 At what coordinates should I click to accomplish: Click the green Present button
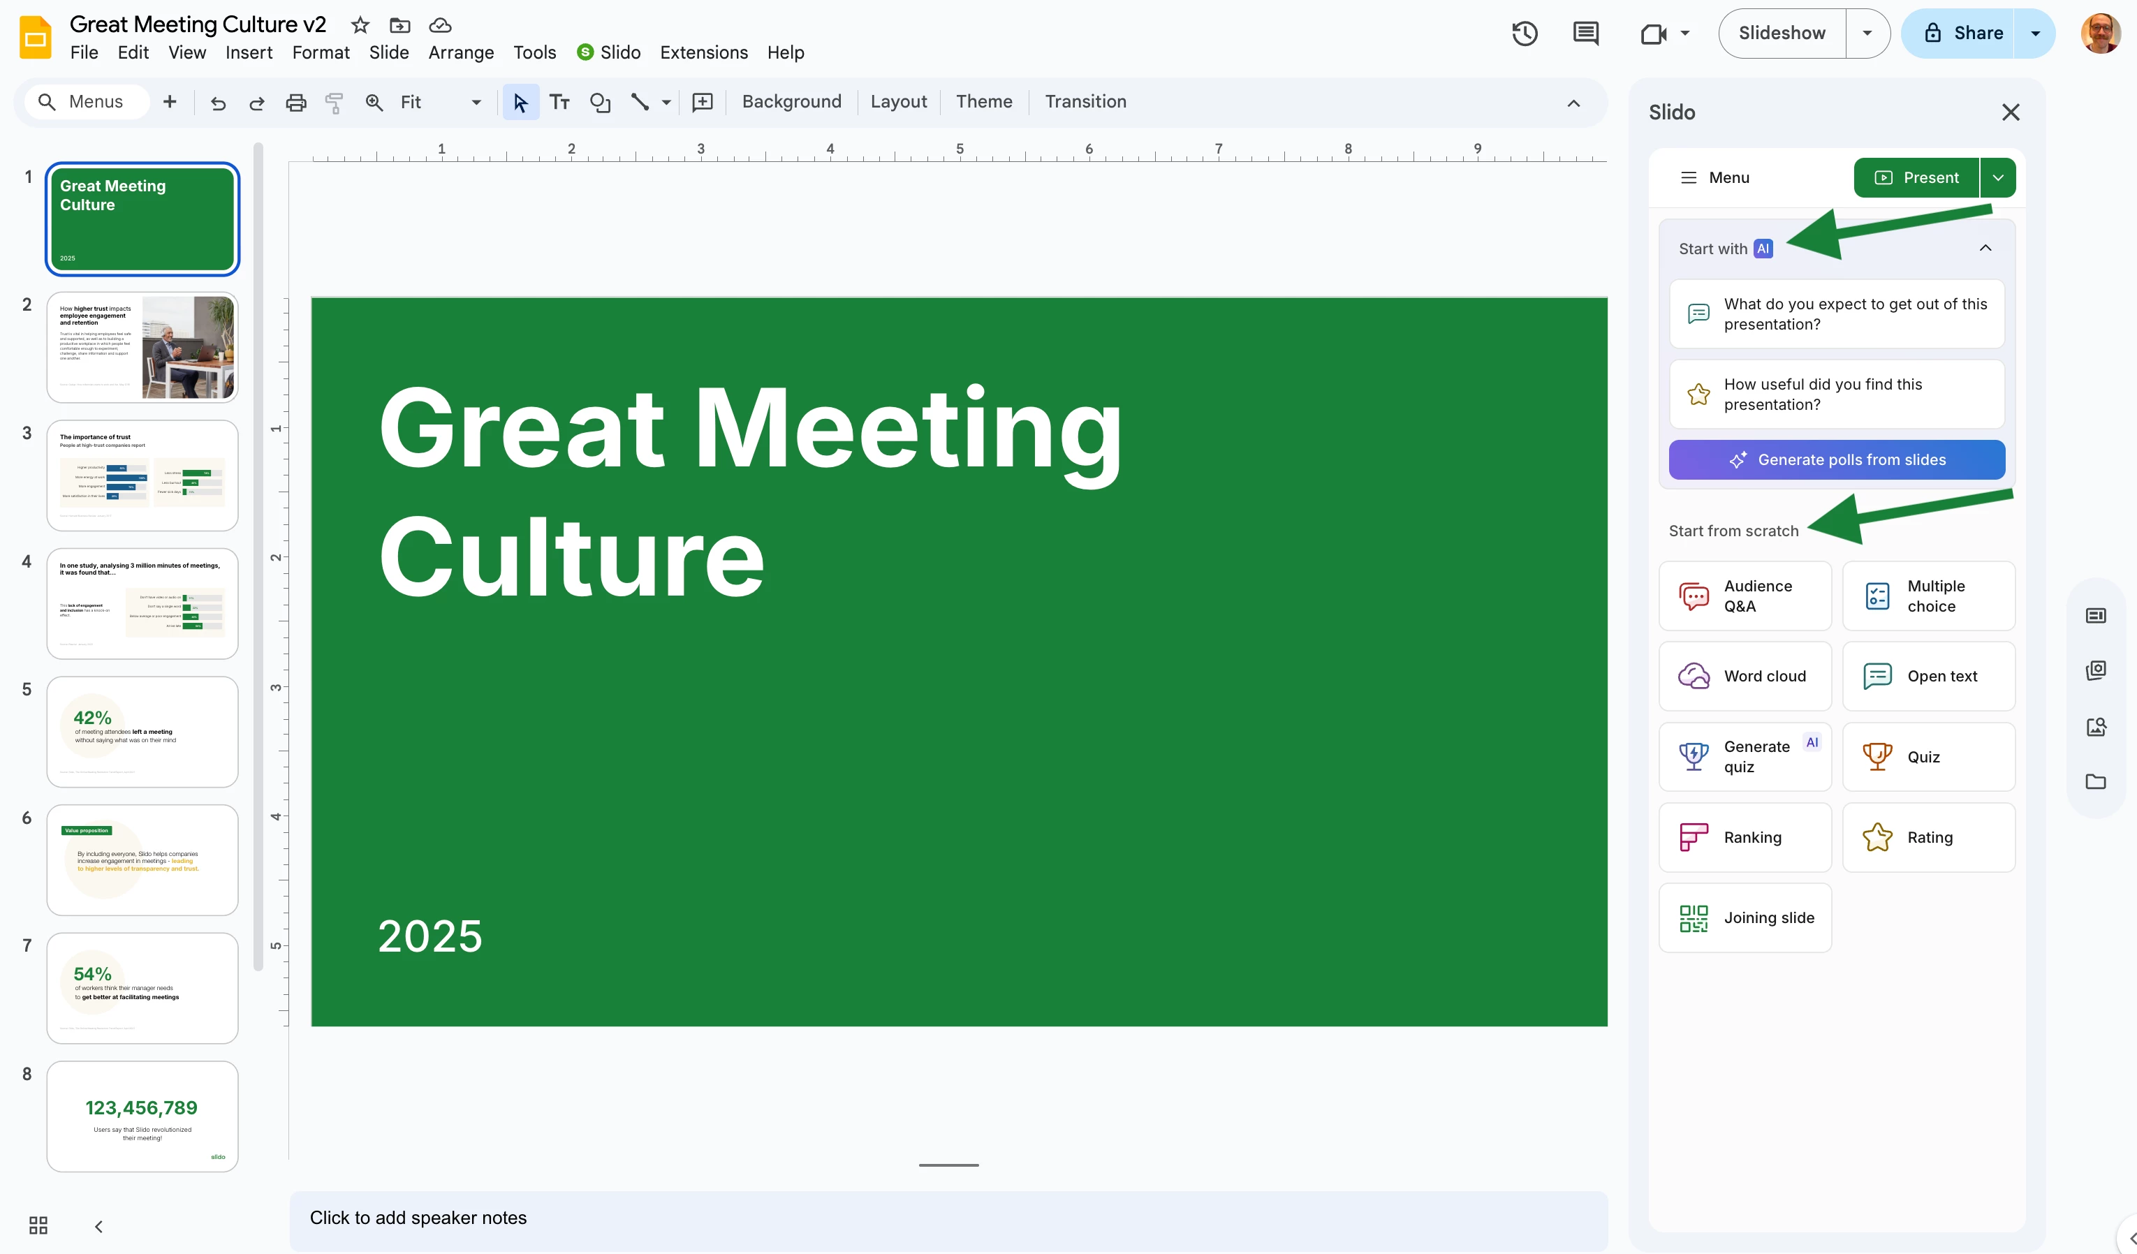click(1916, 177)
